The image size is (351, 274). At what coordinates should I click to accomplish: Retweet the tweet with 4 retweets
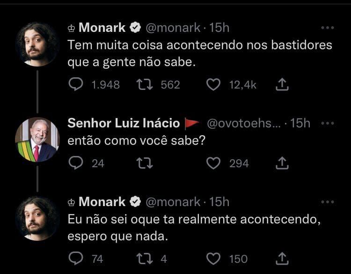click(145, 259)
